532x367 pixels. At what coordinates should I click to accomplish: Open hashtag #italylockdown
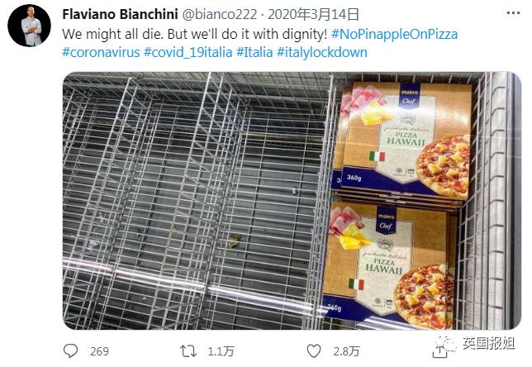coord(322,52)
